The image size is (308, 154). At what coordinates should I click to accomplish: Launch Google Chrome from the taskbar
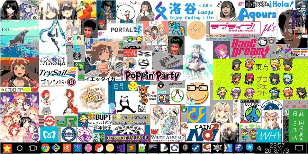coord(45,148)
